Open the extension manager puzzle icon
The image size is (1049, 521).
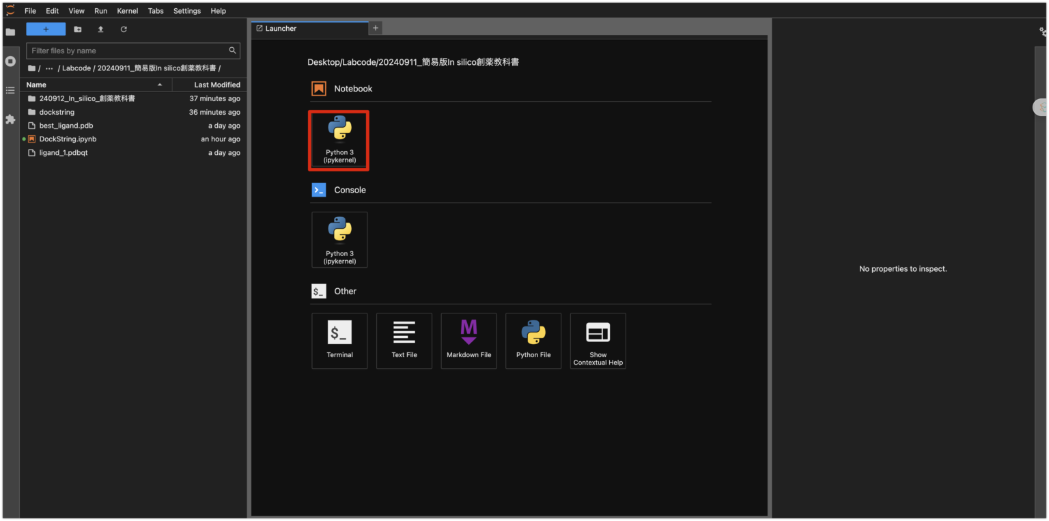click(10, 119)
